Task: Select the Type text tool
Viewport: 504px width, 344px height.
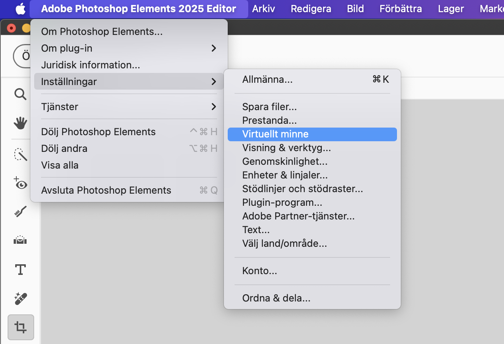Action: (20, 270)
